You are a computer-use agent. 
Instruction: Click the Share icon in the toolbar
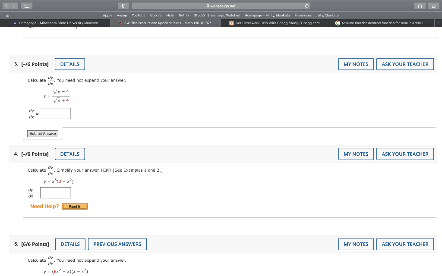point(420,6)
